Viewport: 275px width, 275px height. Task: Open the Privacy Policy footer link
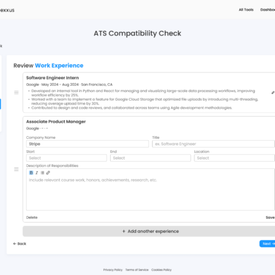(113, 270)
